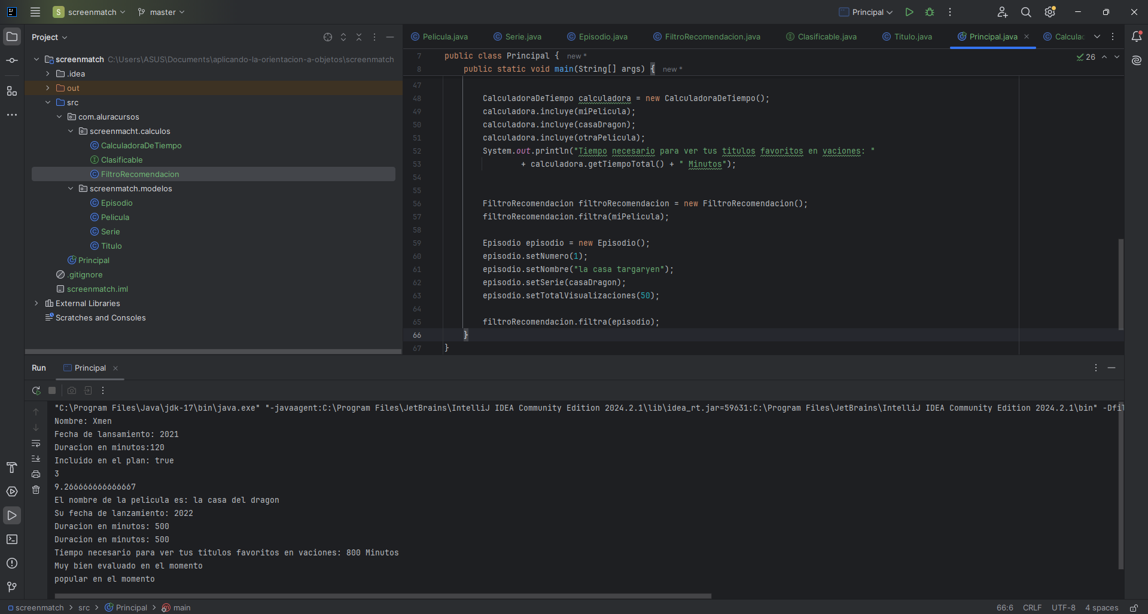1148x614 pixels.
Task: Show hidden editor tabs dropdown
Action: pyautogui.click(x=1097, y=36)
